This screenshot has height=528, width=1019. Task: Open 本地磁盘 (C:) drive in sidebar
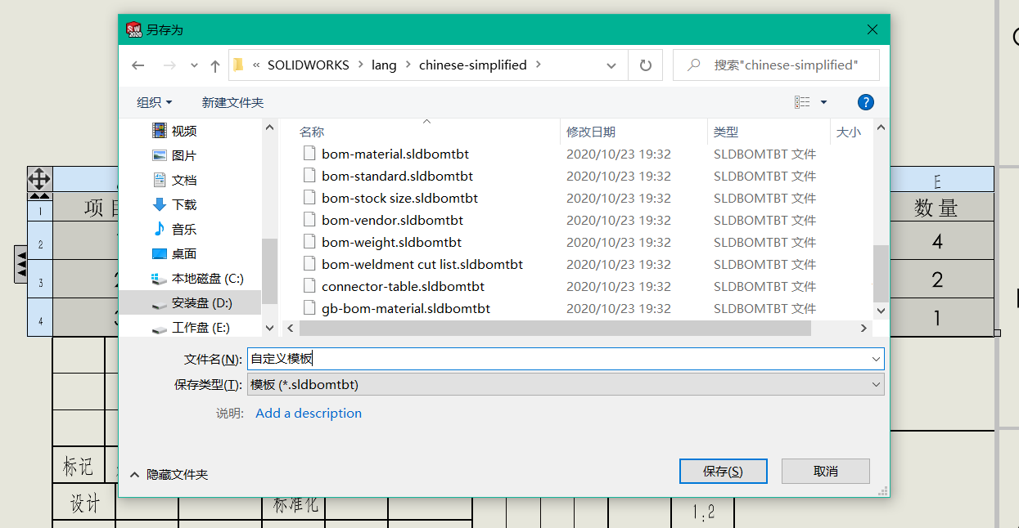tap(196, 278)
